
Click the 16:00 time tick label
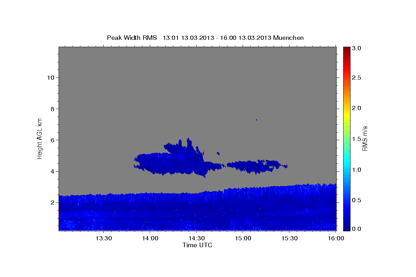336,239
